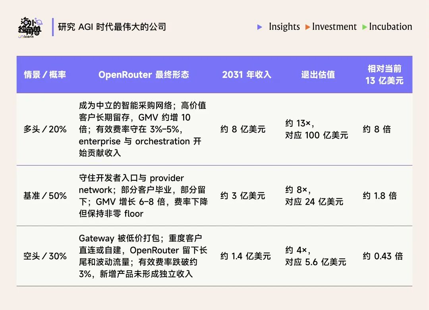Click the 相对当前 13 亿美元 column header

point(385,74)
